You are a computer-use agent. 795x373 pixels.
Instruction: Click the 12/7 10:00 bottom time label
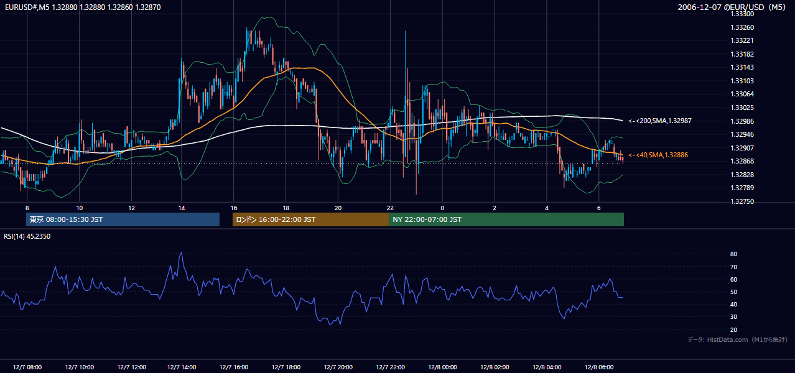click(x=79, y=367)
